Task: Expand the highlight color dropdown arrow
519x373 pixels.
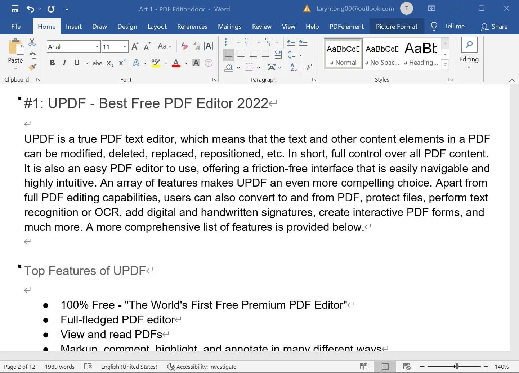Action: [166, 63]
